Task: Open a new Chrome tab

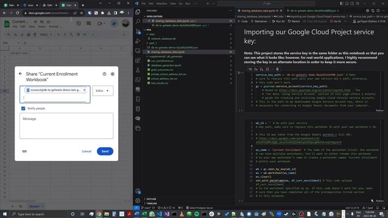Action: [x=83, y=5]
